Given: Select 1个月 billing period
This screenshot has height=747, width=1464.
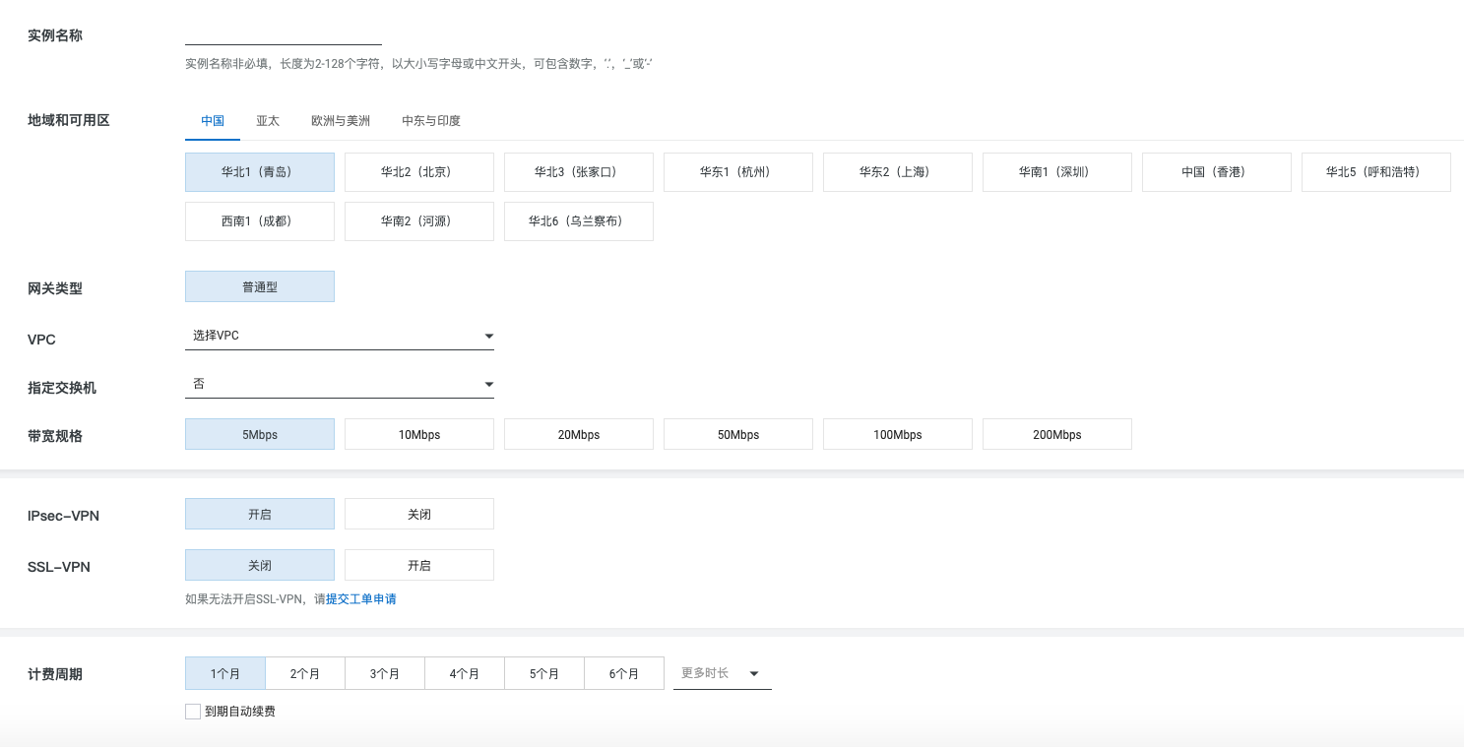Looking at the screenshot, I should [225, 673].
